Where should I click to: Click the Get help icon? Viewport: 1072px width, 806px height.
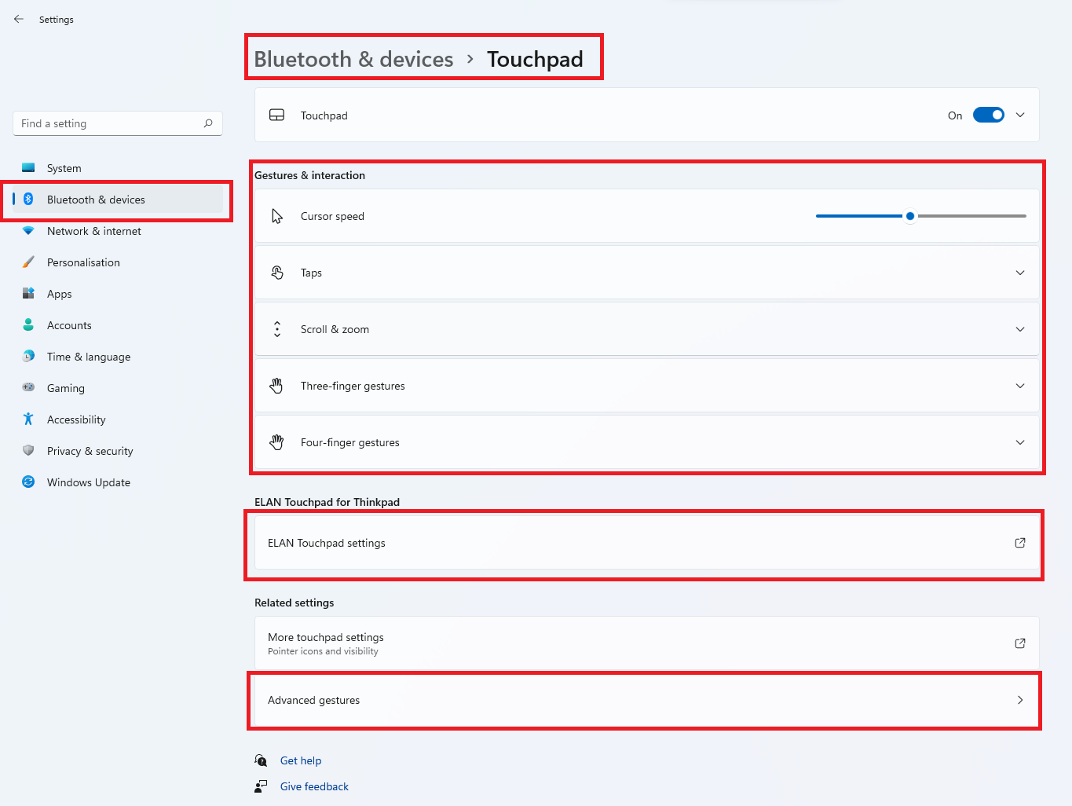point(260,760)
